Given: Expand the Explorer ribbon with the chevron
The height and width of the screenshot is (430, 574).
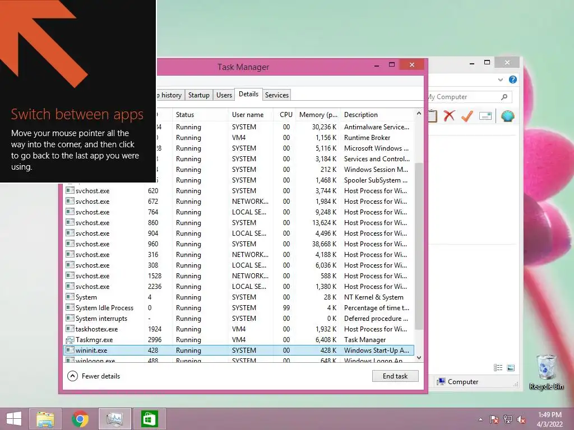Looking at the screenshot, I should click(x=501, y=80).
